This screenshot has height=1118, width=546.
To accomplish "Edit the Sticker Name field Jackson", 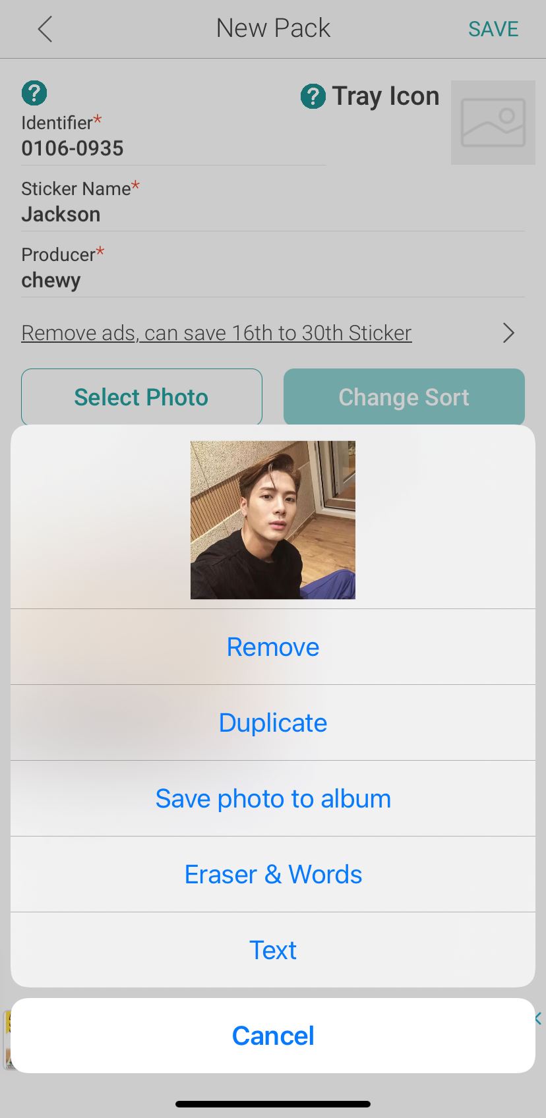I will [x=61, y=214].
